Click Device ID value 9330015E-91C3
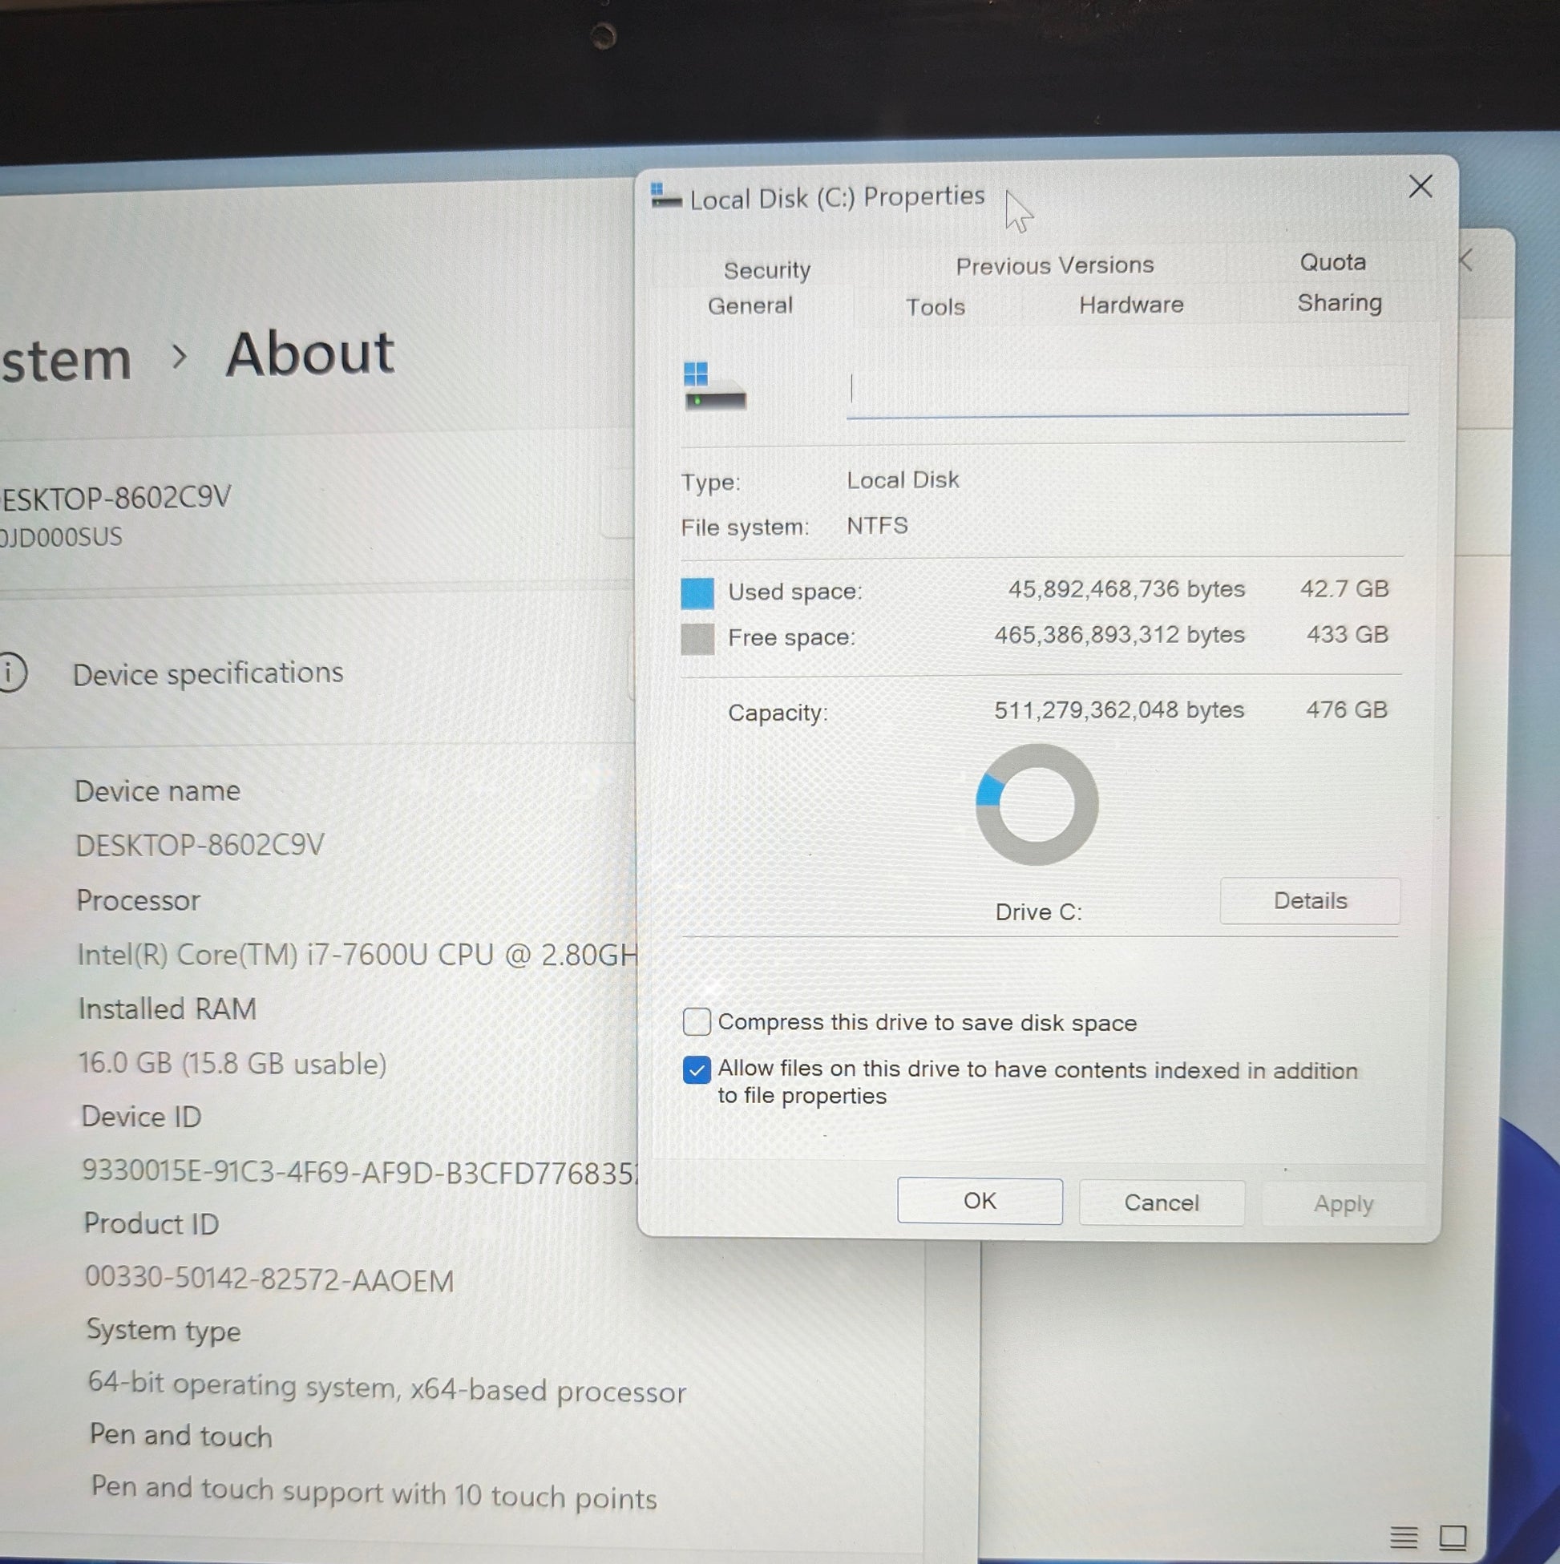The height and width of the screenshot is (1564, 1560). pyautogui.click(x=360, y=1172)
